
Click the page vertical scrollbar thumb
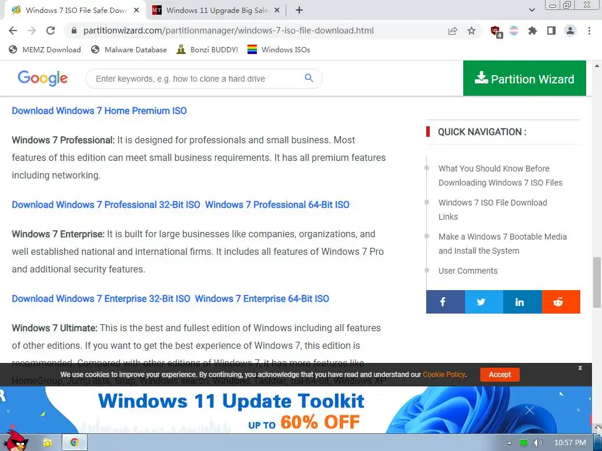click(597, 282)
